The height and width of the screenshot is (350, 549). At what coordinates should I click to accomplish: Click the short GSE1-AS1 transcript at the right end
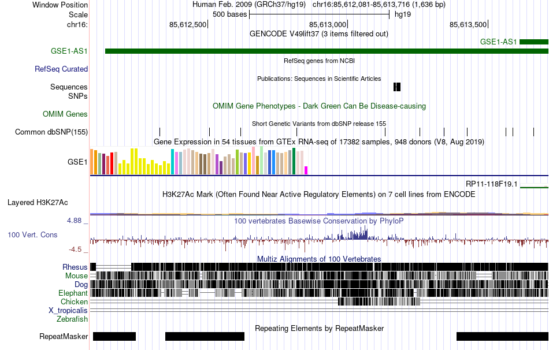[534, 42]
